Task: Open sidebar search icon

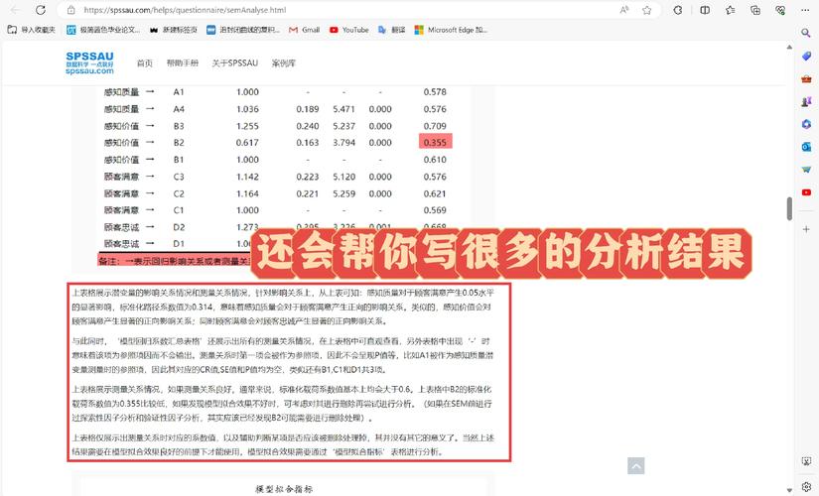Action: click(806, 33)
